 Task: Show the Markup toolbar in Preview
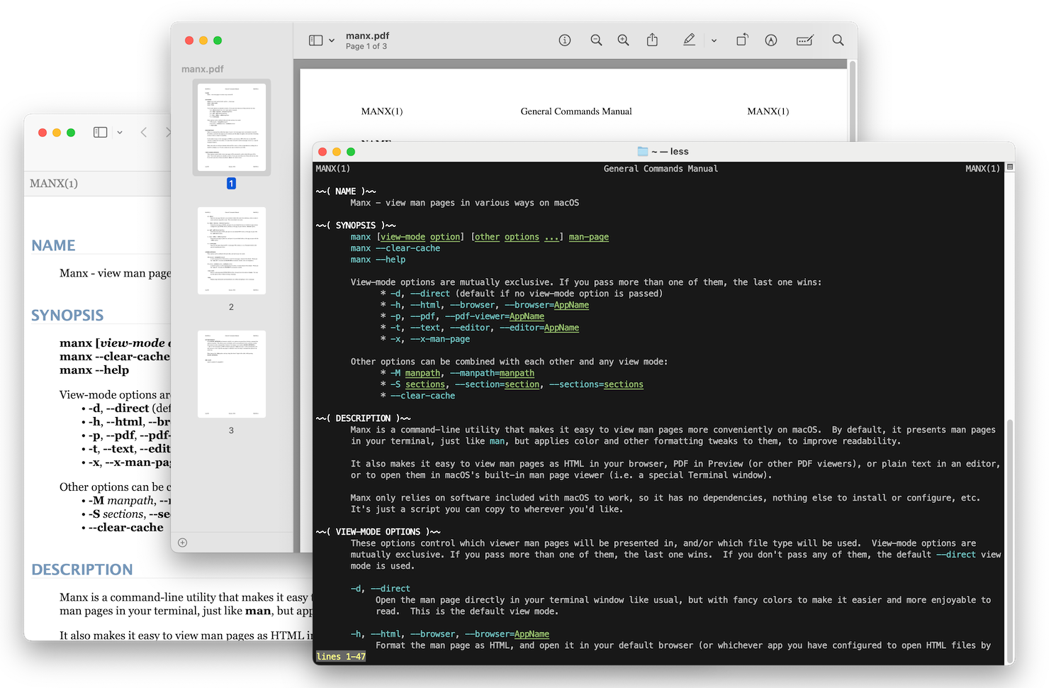771,40
